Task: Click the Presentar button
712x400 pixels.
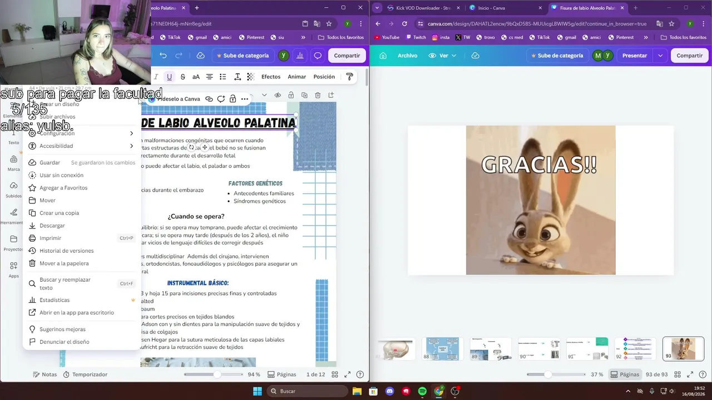Action: coord(635,56)
